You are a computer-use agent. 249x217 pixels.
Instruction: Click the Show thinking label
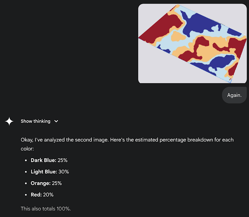(35, 121)
